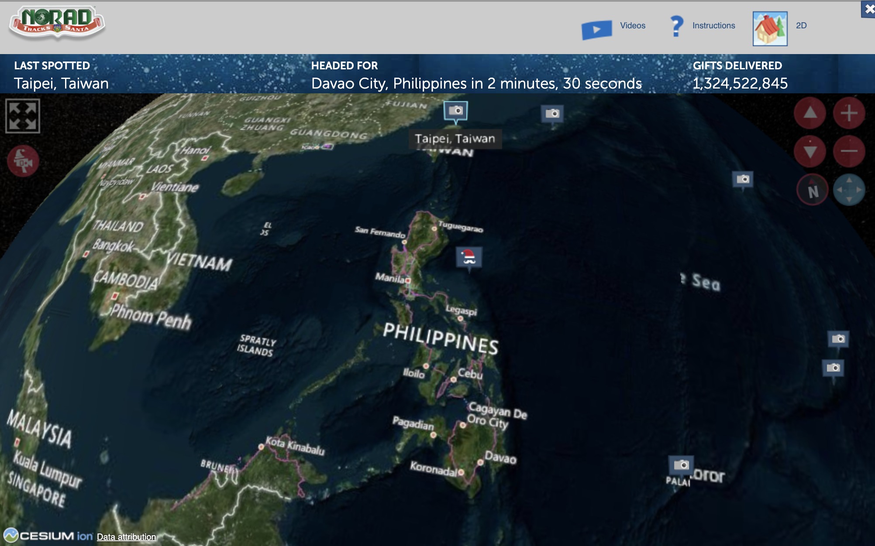Image resolution: width=875 pixels, height=546 pixels.
Task: Click the Gifts Delivered count 1,324,522,845
Action: (740, 83)
